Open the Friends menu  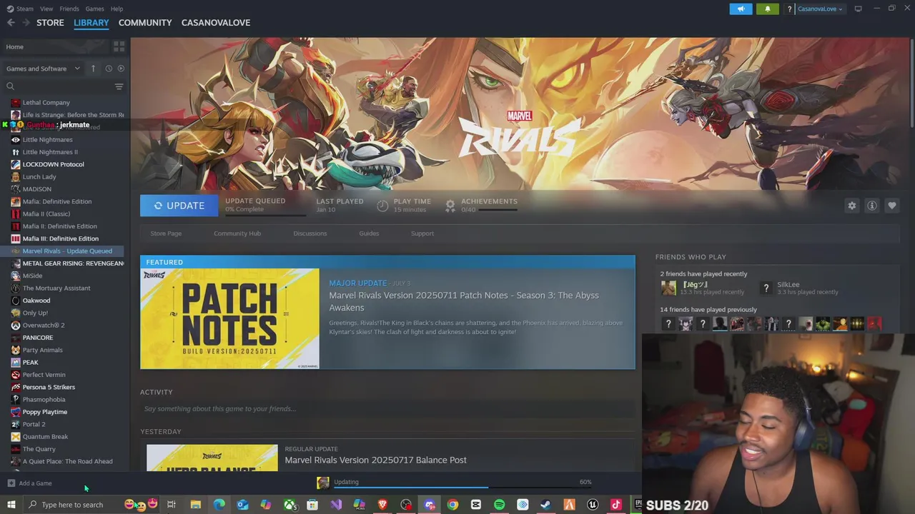(x=69, y=9)
